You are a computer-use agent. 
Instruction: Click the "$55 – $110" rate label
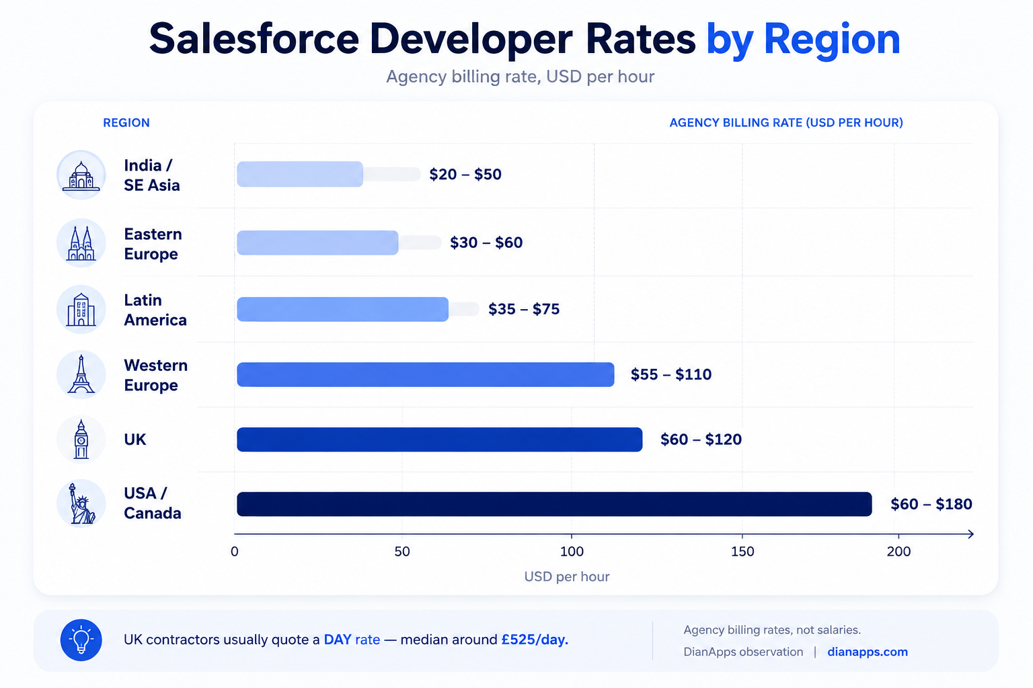(671, 374)
